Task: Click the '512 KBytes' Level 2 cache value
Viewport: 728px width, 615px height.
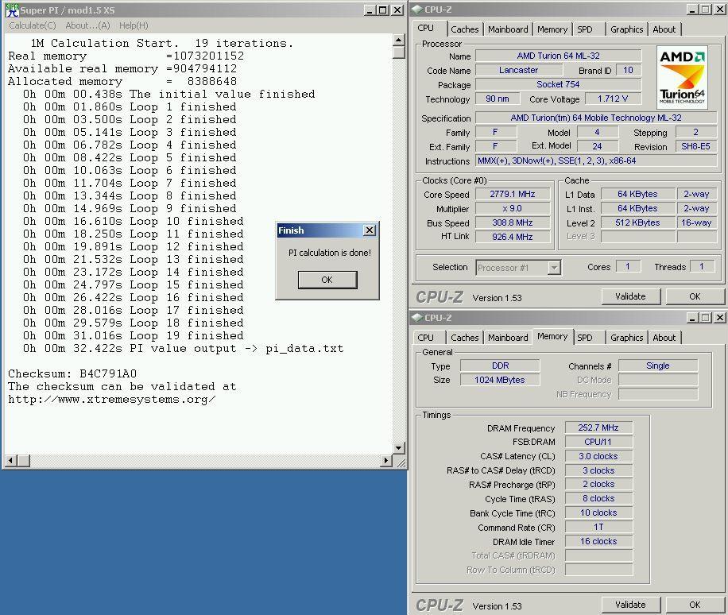Action: pyautogui.click(x=638, y=222)
